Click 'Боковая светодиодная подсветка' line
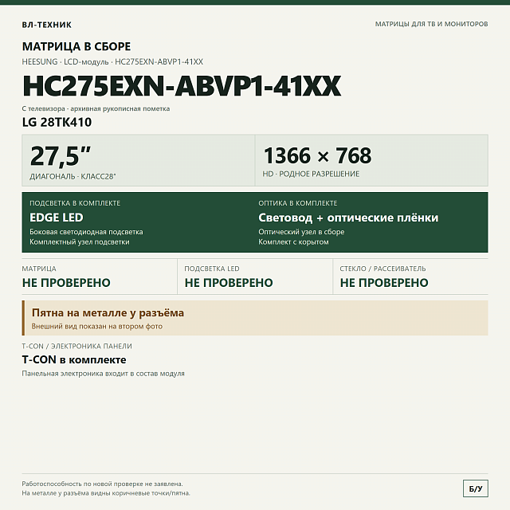 (87, 232)
